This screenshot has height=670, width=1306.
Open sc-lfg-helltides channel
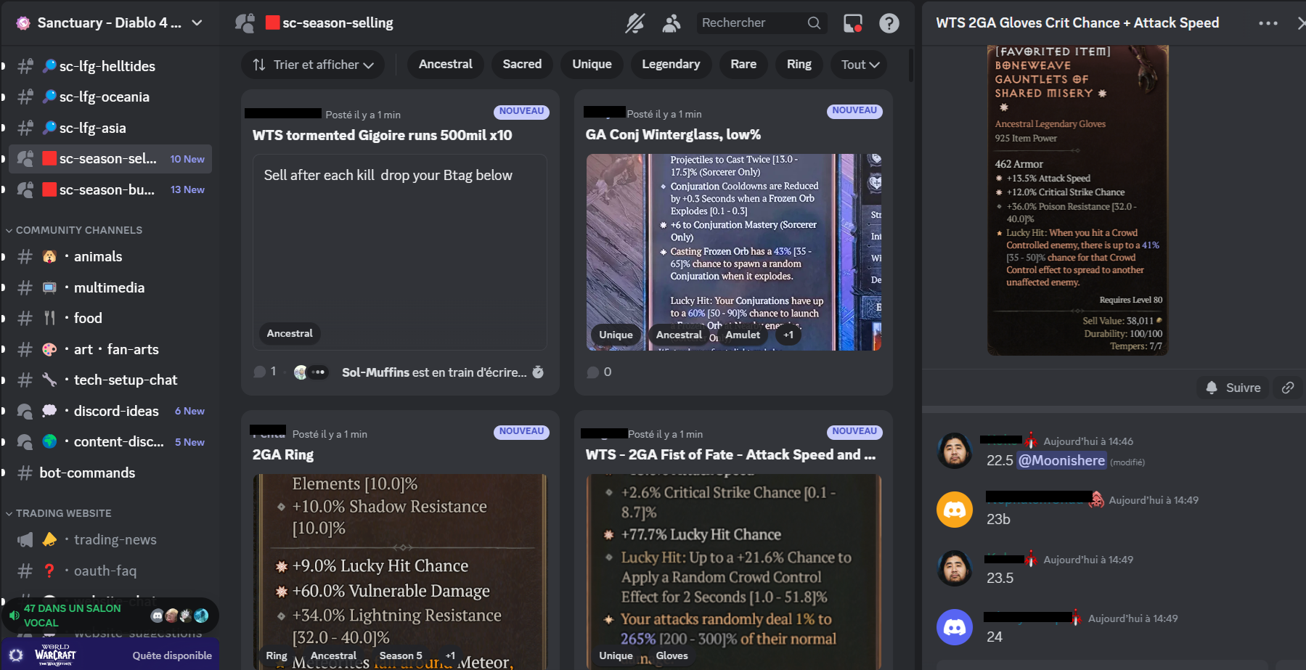pos(110,66)
